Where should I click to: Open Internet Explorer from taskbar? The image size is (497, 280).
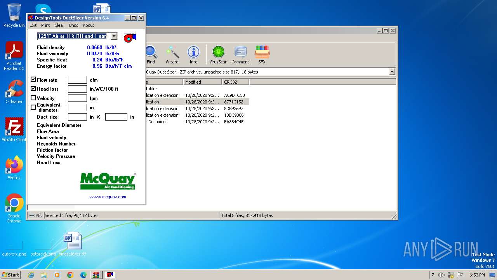(x=31, y=275)
